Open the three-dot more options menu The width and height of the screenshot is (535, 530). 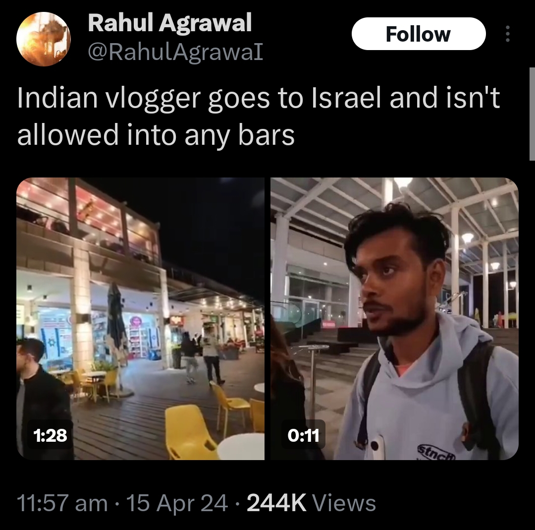pos(508,34)
